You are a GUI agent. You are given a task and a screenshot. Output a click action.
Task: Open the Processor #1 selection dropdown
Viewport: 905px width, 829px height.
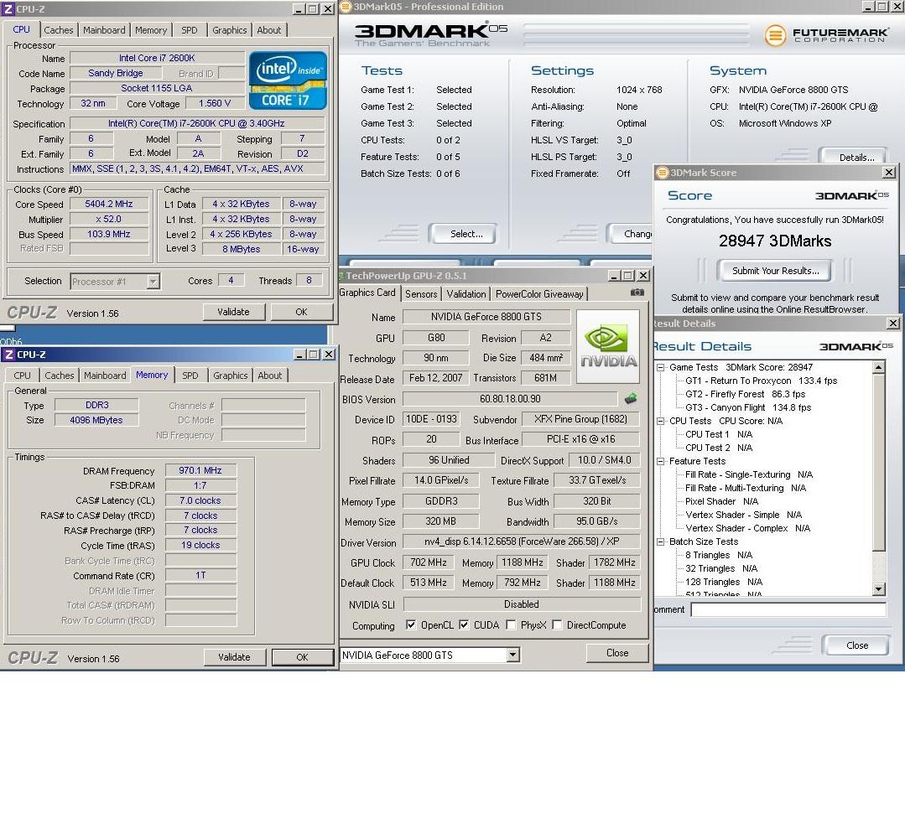[x=153, y=282]
